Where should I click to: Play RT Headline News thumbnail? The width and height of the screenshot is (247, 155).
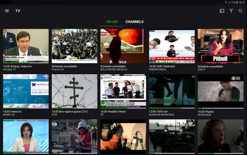(123, 92)
